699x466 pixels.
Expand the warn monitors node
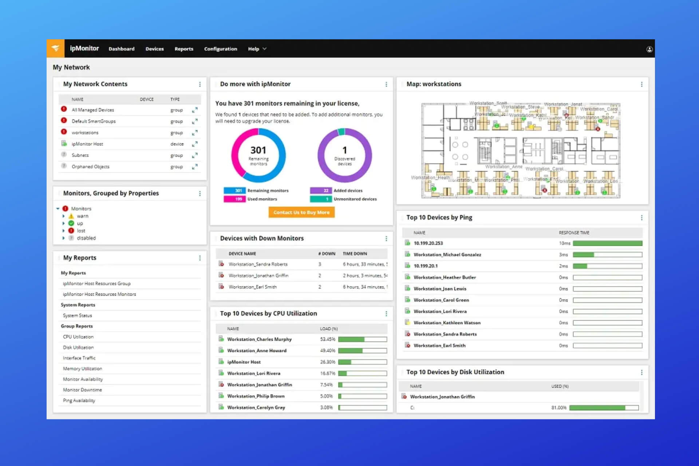(63, 216)
